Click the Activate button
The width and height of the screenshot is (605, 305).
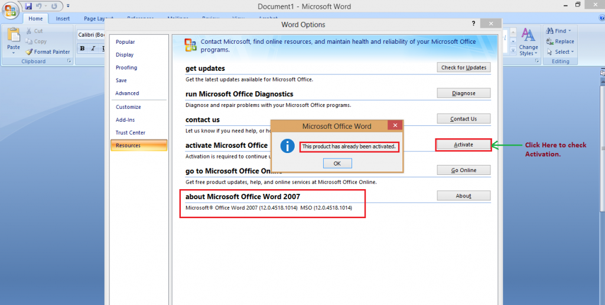tap(463, 145)
